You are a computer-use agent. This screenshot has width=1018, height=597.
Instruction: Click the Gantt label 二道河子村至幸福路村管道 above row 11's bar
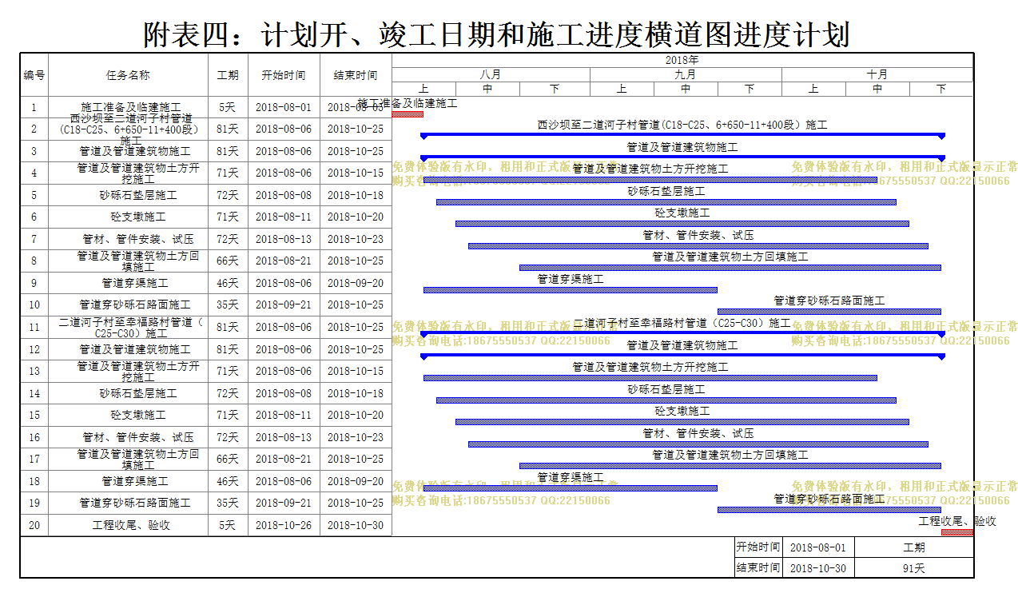pos(682,324)
